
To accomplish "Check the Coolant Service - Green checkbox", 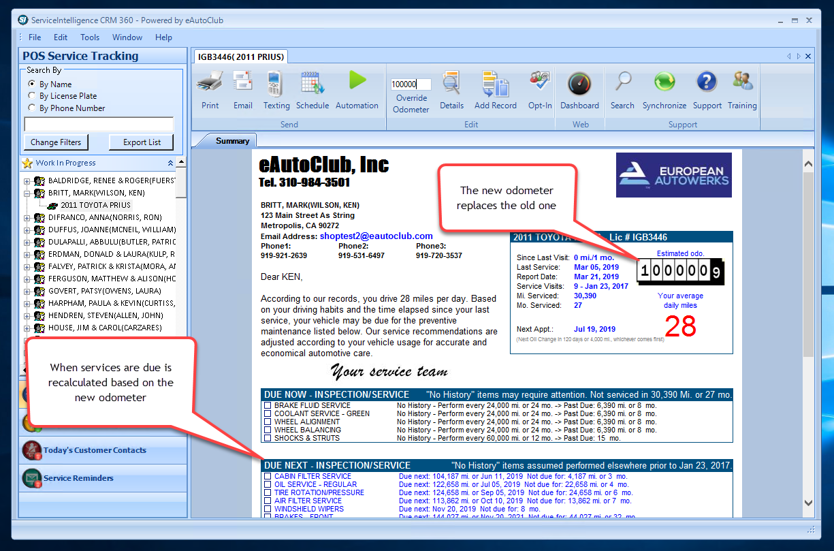I will (268, 413).
